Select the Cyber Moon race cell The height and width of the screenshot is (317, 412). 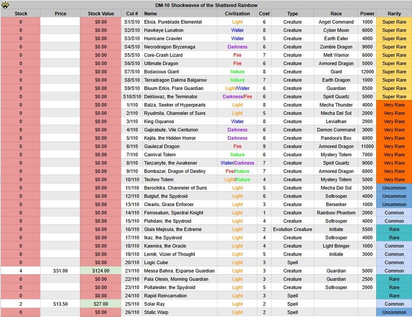[336, 30]
